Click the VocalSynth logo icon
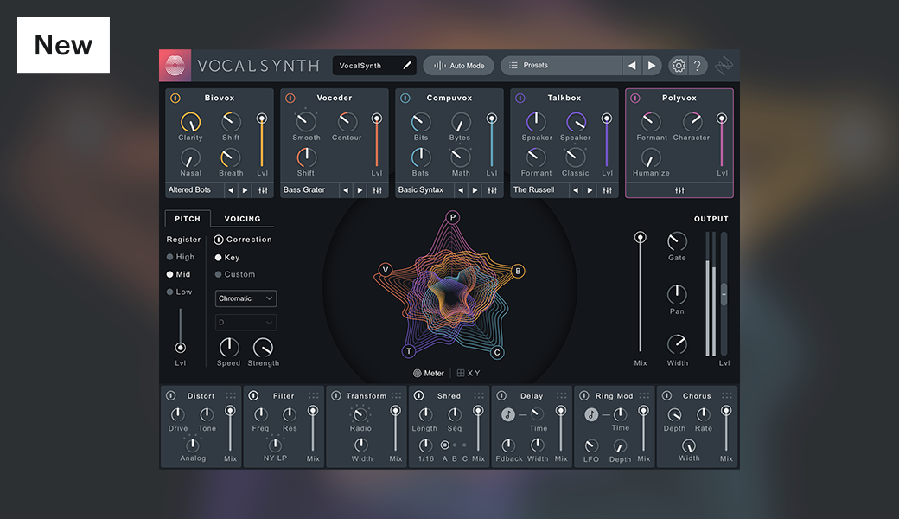The height and width of the screenshot is (519, 899). (175, 66)
